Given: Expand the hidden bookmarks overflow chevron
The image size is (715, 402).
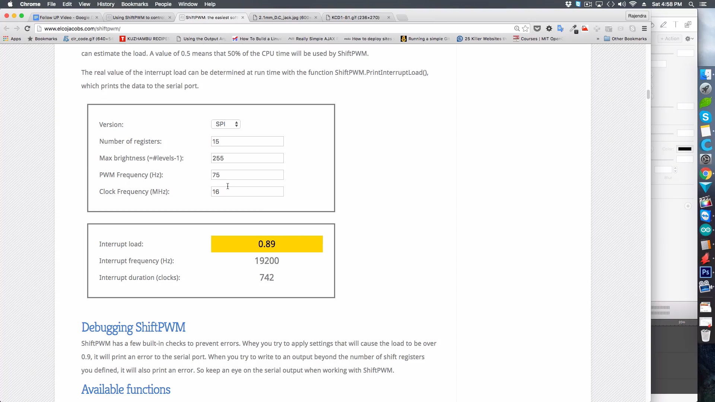Looking at the screenshot, I should [598, 39].
